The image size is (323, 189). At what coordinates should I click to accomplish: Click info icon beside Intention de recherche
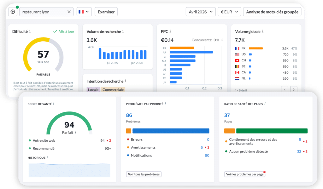pyautogui.click(x=126, y=81)
